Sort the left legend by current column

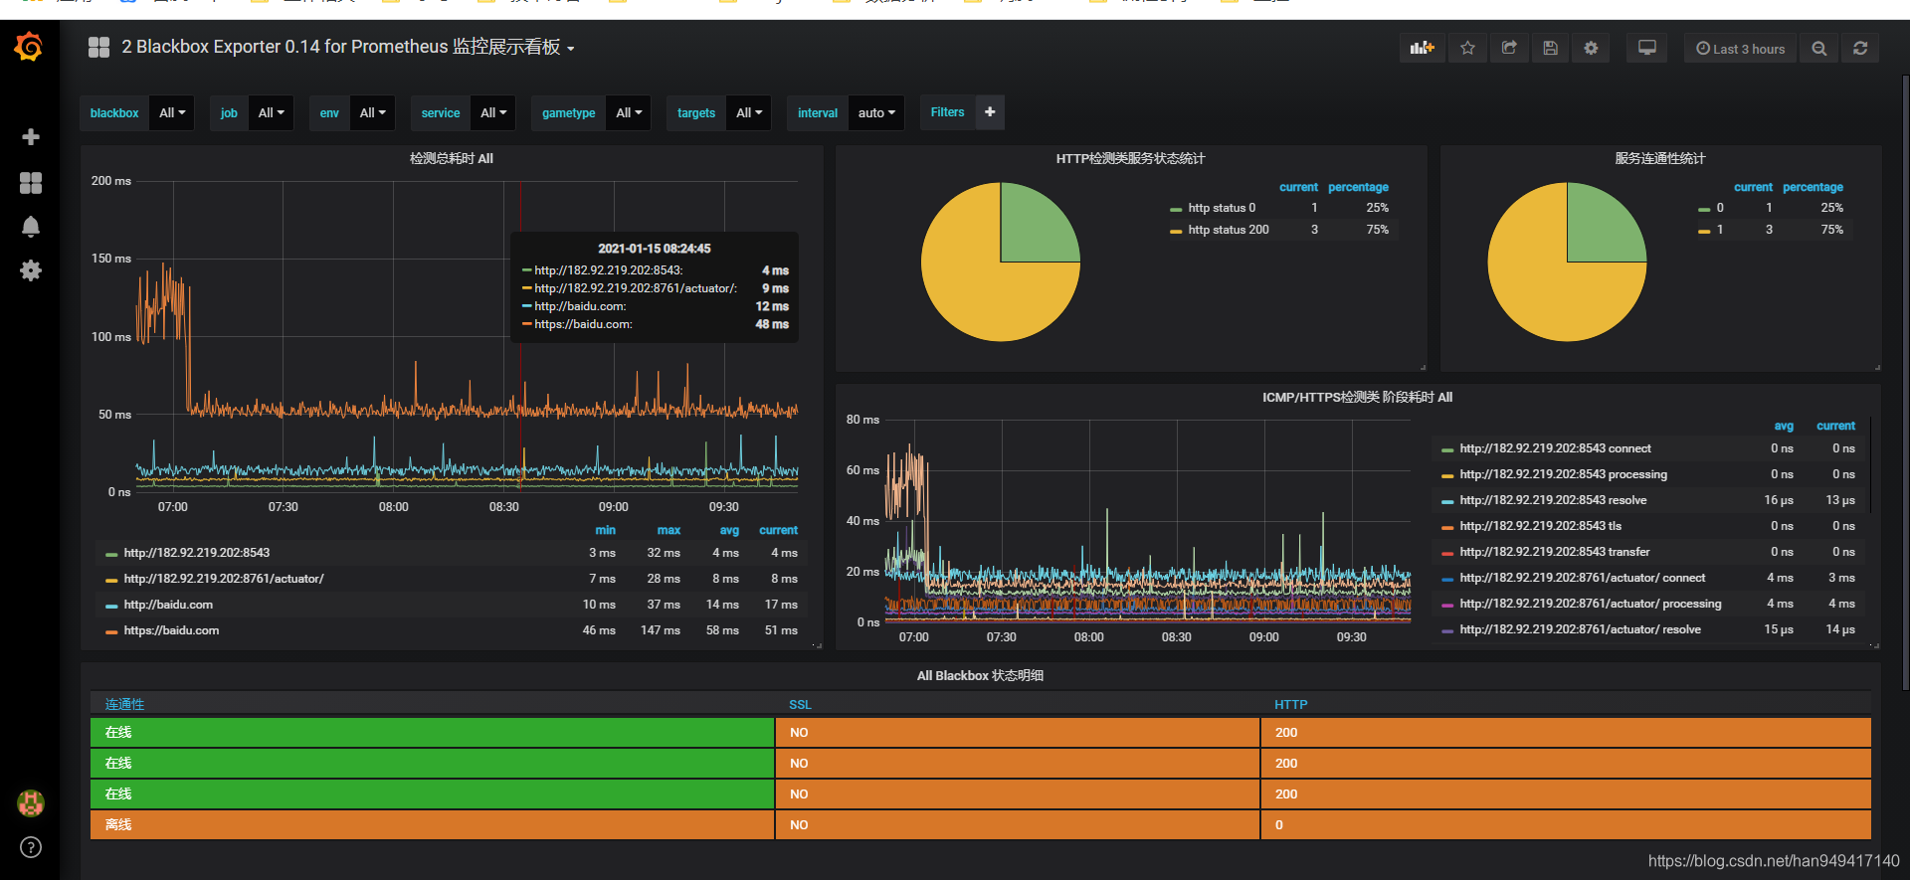pos(778,530)
